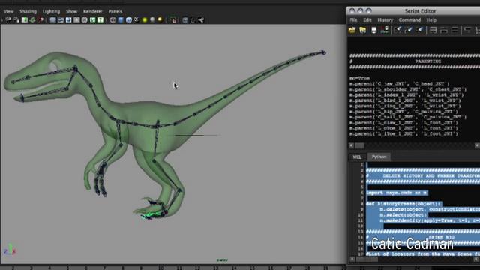Screen dimensions: 480x270
Task: Click the High Quality rendering icon
Action: pyautogui.click(x=160, y=20)
